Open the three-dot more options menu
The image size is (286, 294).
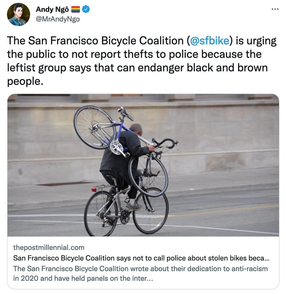coord(275,9)
